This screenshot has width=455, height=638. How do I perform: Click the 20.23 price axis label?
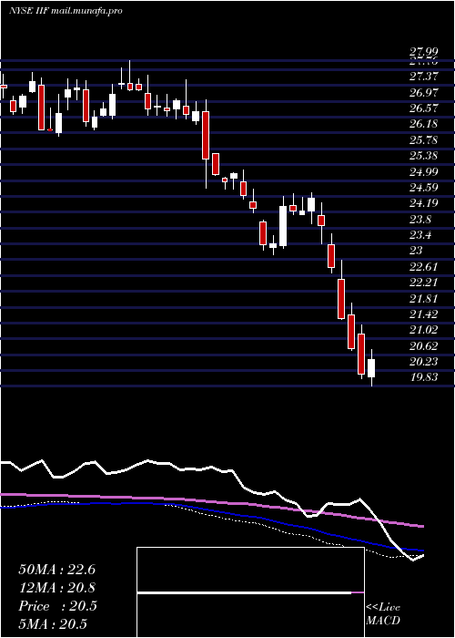424,362
